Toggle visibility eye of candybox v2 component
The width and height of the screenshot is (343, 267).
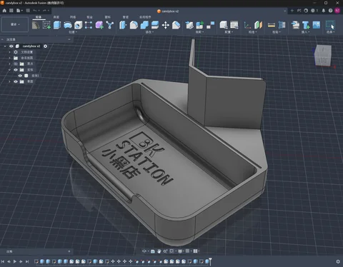pyautogui.click(x=11, y=46)
